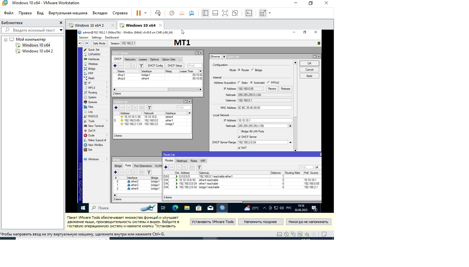Image resolution: width=469 pixels, height=267 pixels.
Task: Open the Виртуальная машина menu
Action: [68, 13]
